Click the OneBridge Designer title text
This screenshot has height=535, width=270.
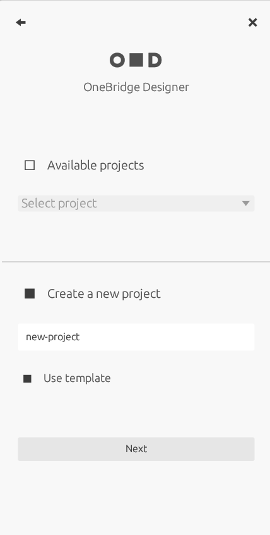tap(136, 87)
